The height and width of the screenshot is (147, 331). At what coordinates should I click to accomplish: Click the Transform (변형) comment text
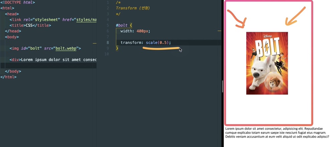pyautogui.click(x=133, y=8)
